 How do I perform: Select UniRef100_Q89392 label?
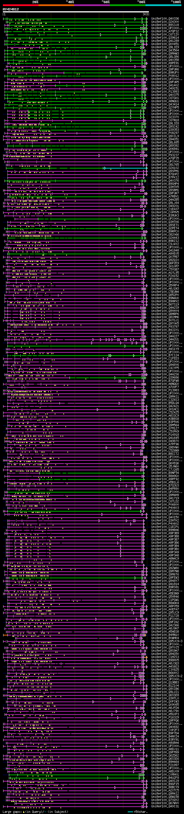[165, 145]
